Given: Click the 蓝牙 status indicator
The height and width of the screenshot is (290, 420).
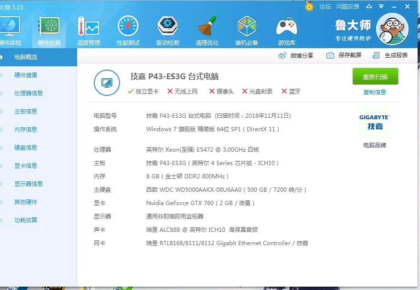Looking at the screenshot, I should (291, 92).
